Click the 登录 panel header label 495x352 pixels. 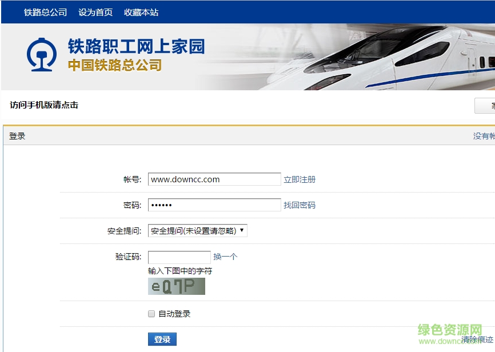coord(17,136)
